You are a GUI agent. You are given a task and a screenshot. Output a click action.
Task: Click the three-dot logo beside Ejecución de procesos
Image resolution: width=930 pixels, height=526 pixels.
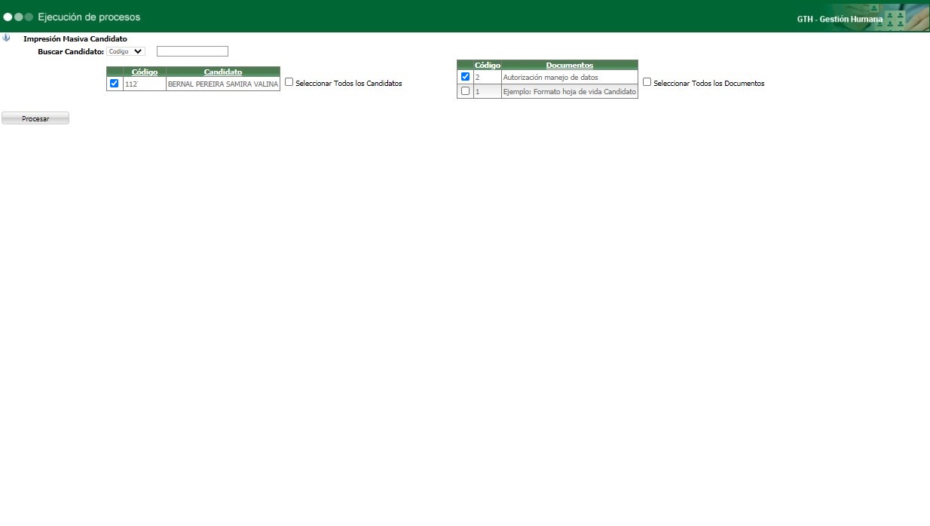tap(18, 17)
